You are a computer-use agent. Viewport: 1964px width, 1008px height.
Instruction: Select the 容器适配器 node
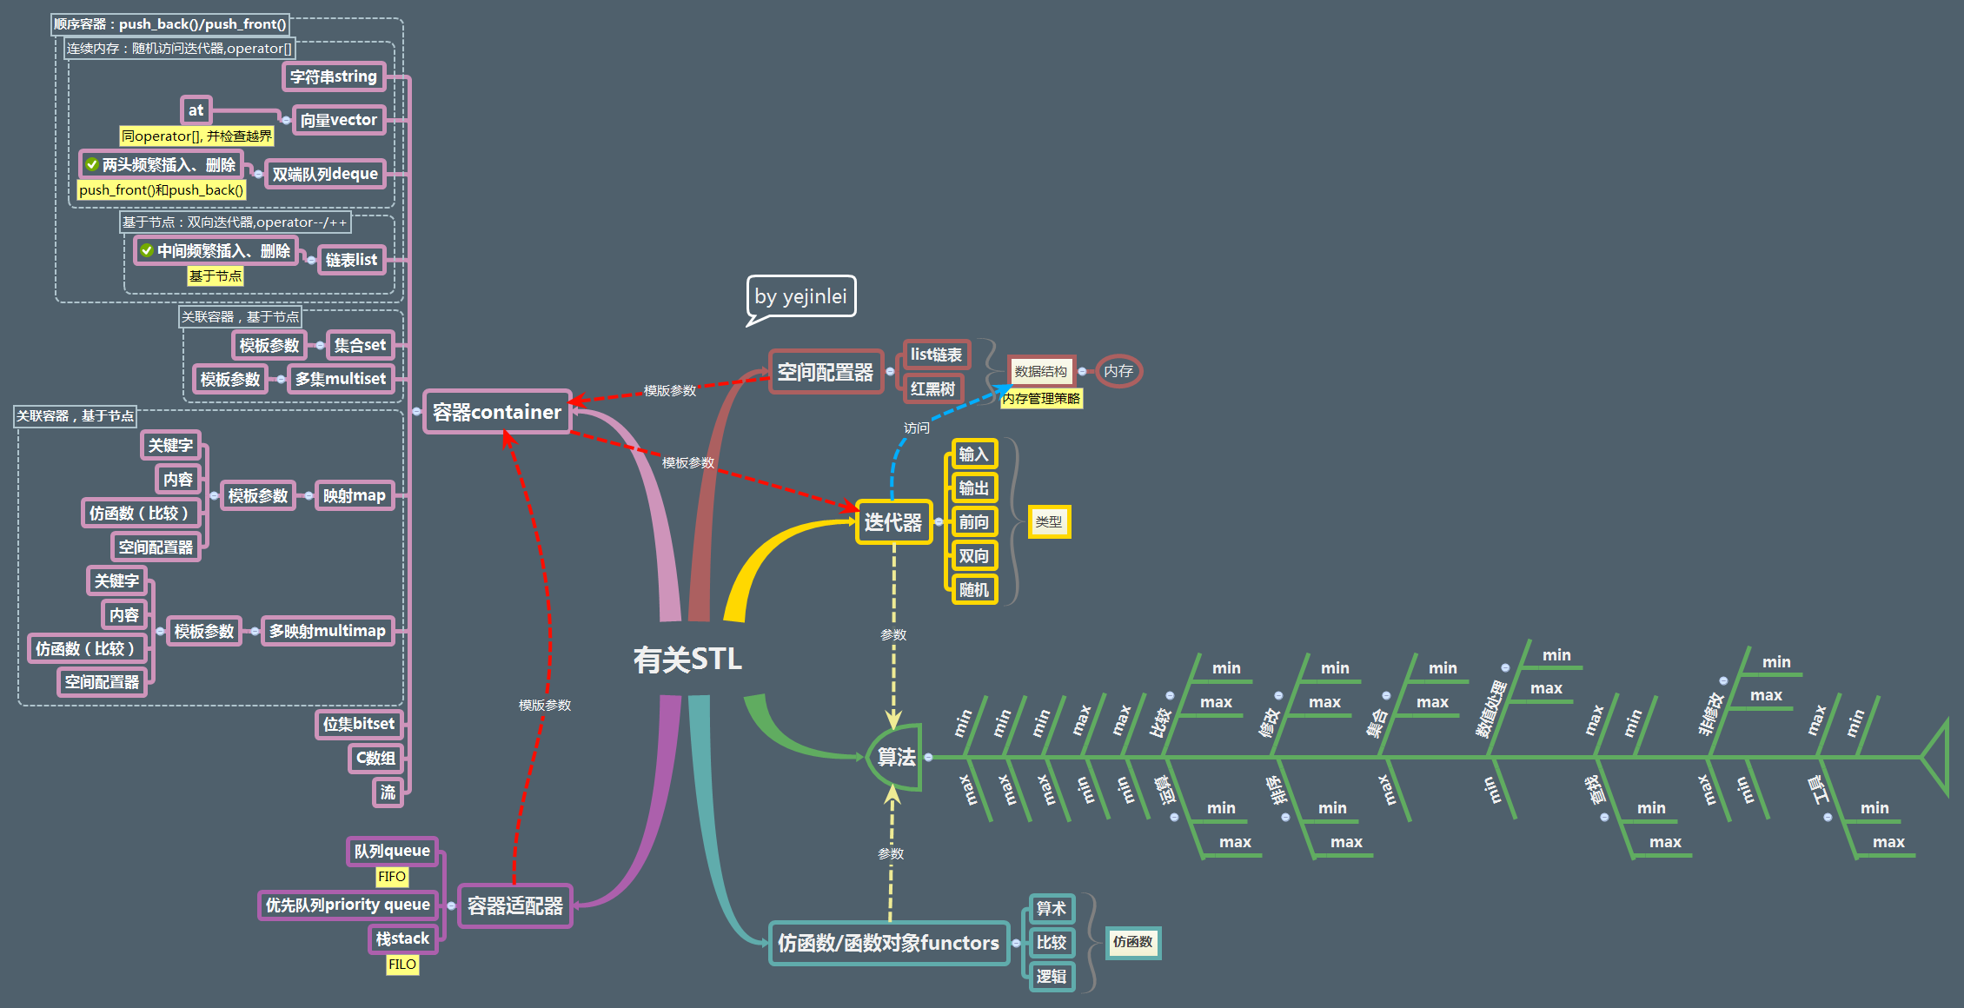(514, 905)
